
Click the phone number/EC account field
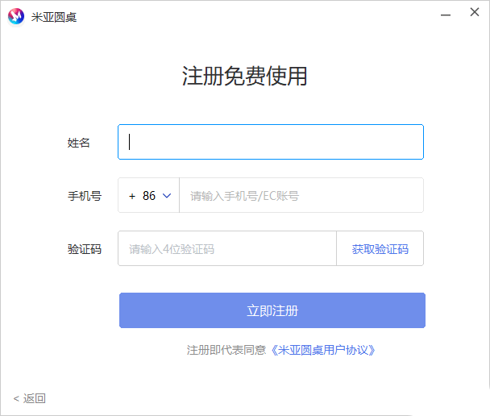[301, 195]
